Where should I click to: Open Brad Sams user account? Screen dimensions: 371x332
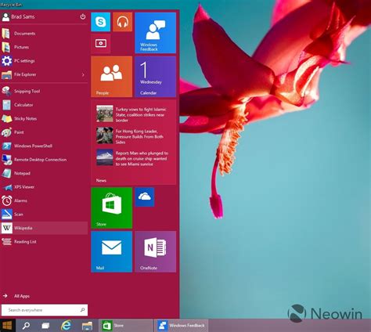(18, 17)
